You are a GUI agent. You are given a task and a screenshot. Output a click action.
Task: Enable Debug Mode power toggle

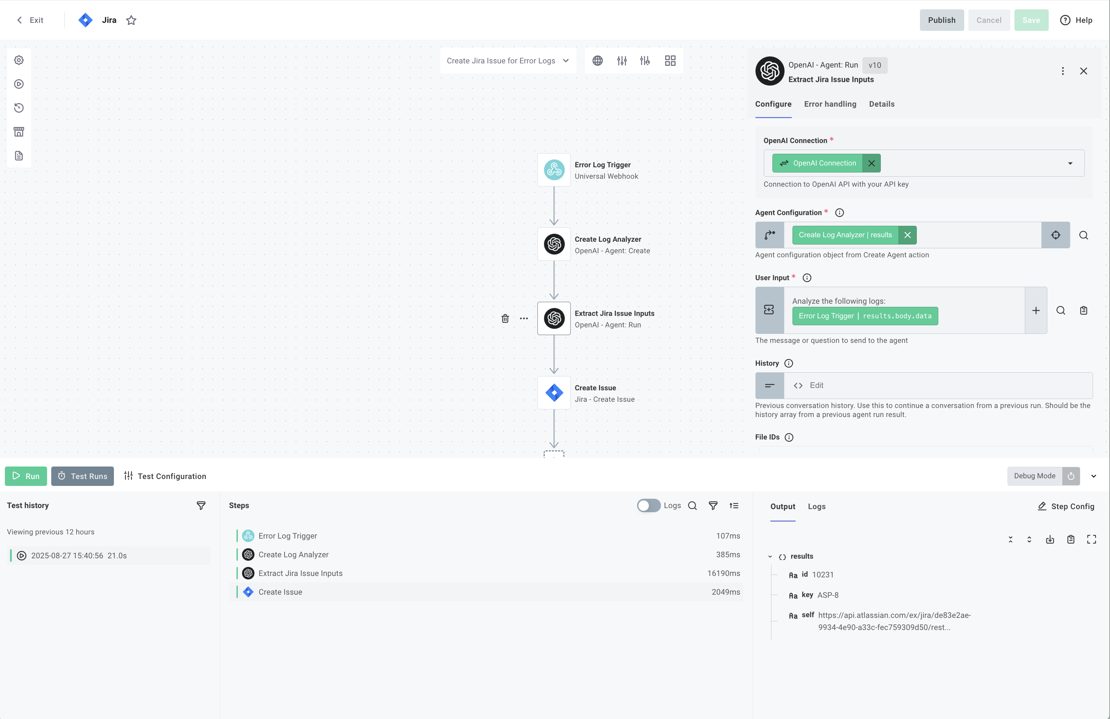(x=1071, y=476)
